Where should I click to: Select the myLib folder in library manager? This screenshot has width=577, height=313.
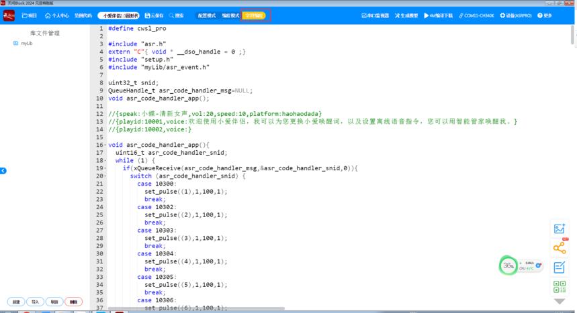tap(24, 44)
